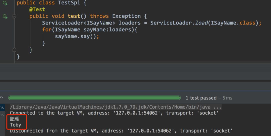Click 'Disconnected from the target VM' line

point(121,131)
